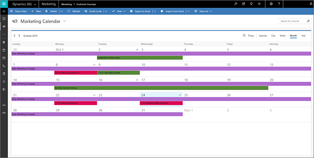
Task: Open the Leadership Fundamentals event
Action: tap(140, 58)
